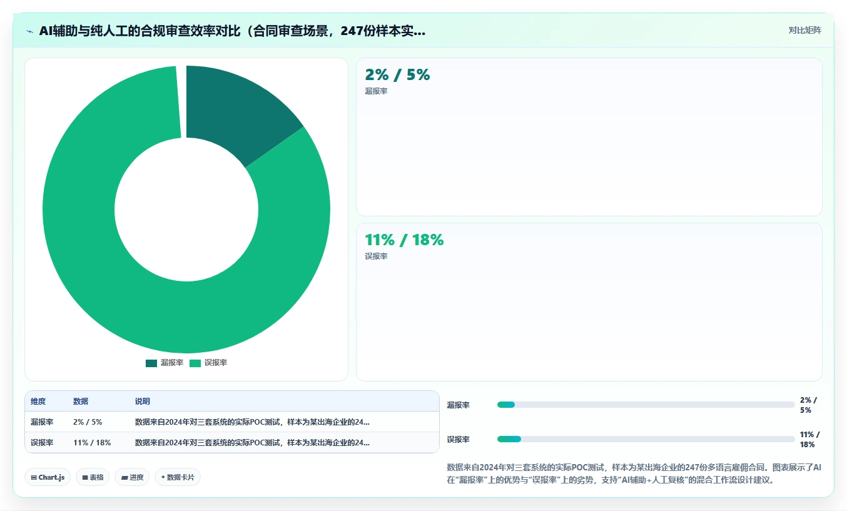847x511 pixels.
Task: Click the footnote paragraph about POC测试
Action: click(634, 474)
